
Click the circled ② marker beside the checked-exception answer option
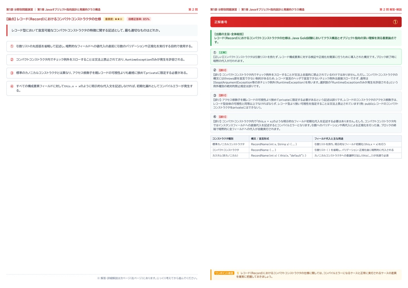pos(12,60)
